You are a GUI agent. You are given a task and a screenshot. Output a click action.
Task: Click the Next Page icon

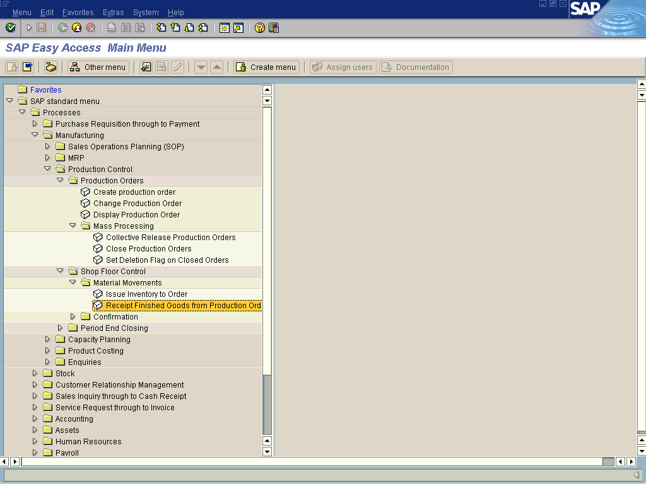click(x=189, y=28)
